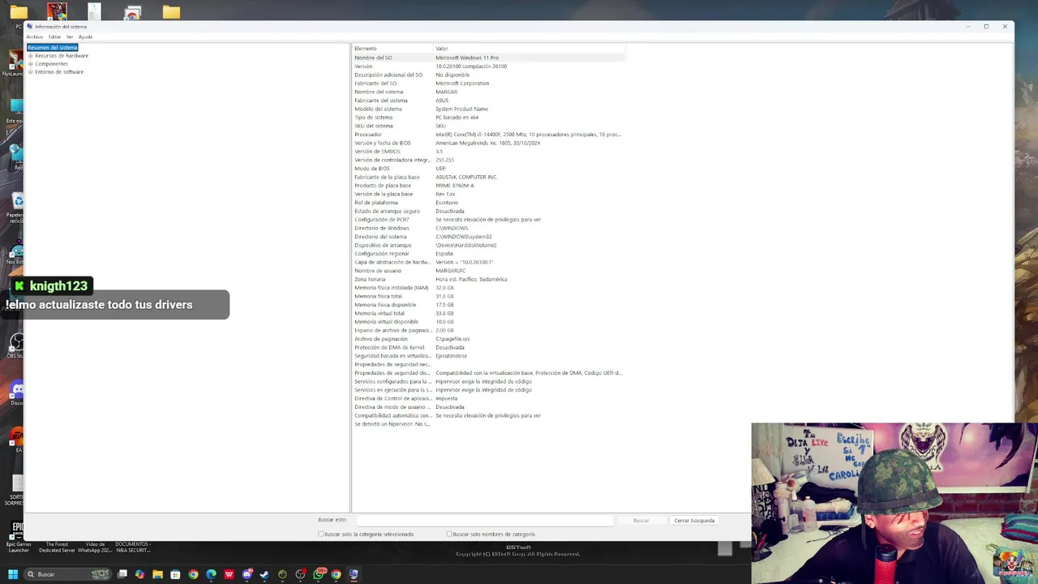The width and height of the screenshot is (1038, 584).
Task: Select 'Archivo de paginación' row
Action: [x=488, y=339]
